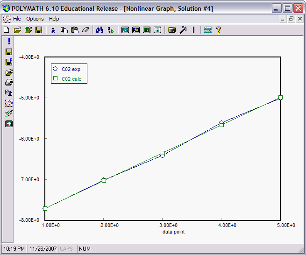Click the eraser icon in the toolbar
This screenshot has height=255, width=306.
coord(85,30)
